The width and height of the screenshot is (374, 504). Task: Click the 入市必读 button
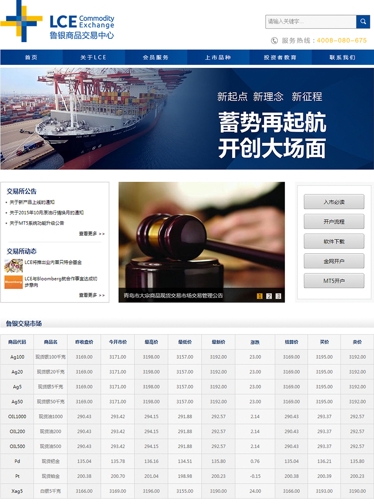click(x=334, y=202)
